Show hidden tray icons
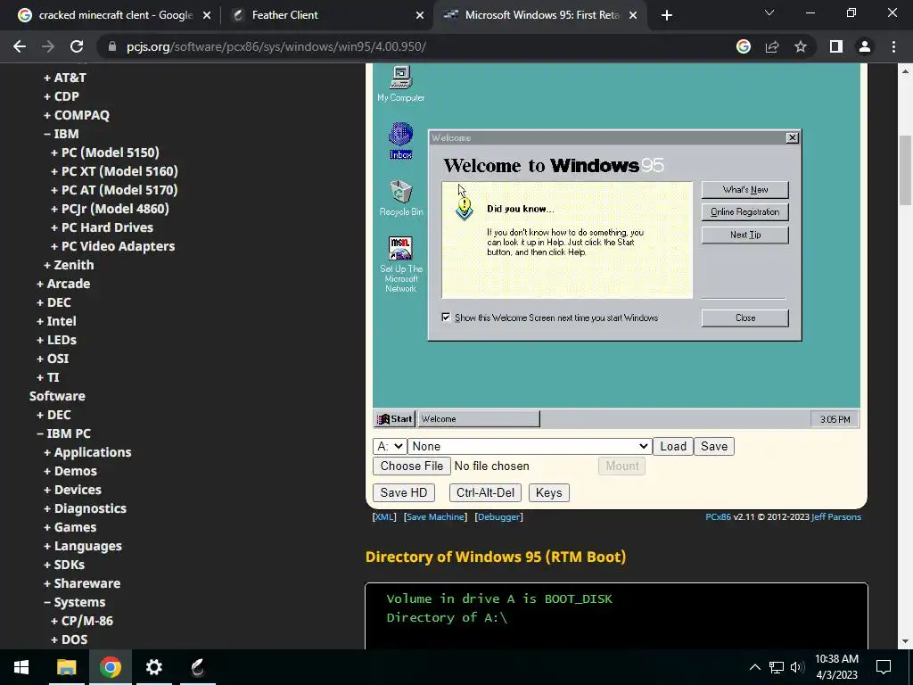The height and width of the screenshot is (685, 913). tap(754, 667)
